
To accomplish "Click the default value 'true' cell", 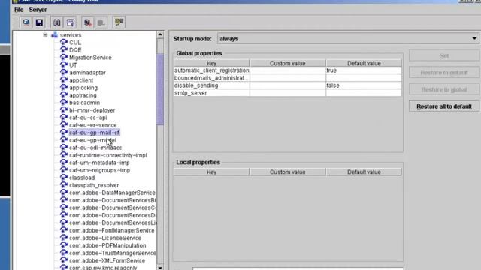I will (x=364, y=70).
